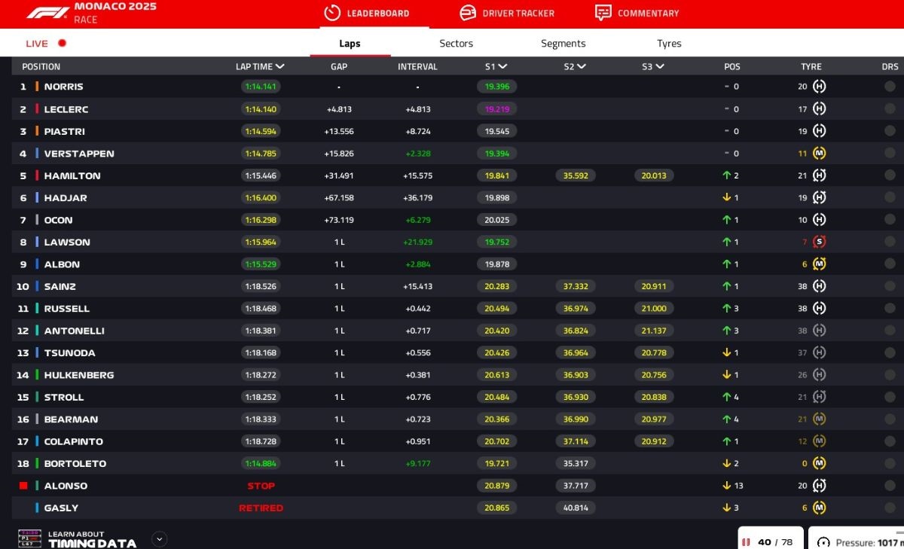Screen dimensions: 904x549
Task: Select driver Leclerc's name
Action: pos(66,109)
